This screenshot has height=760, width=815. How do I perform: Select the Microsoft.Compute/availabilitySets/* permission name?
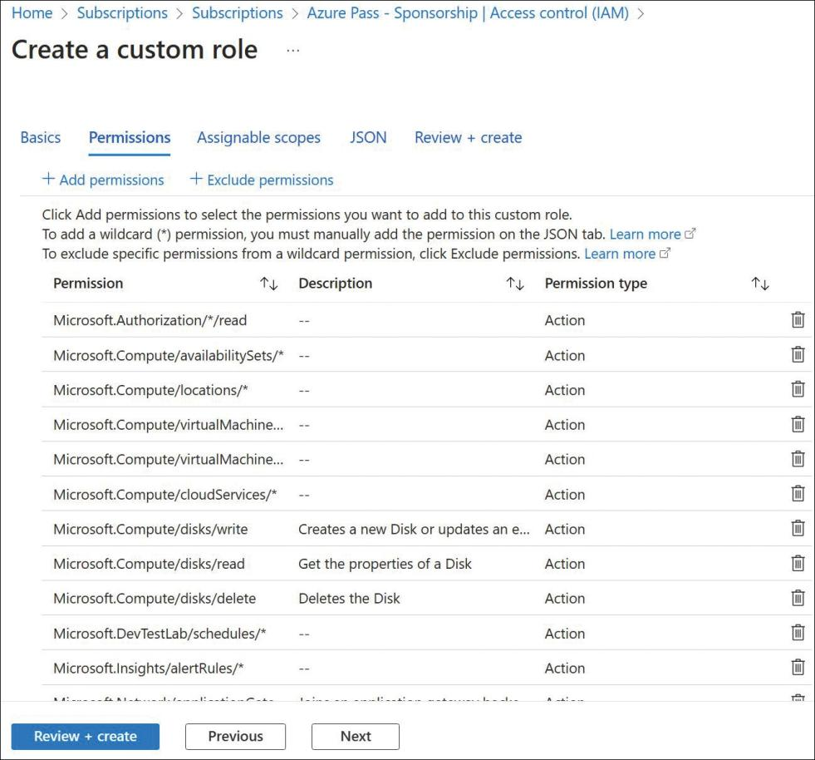tap(169, 356)
